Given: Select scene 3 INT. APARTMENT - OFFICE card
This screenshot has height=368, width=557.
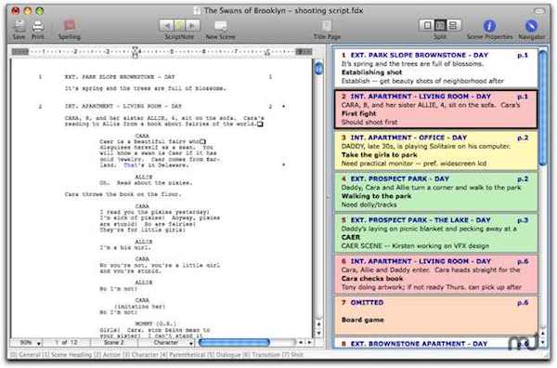Looking at the screenshot, I should pos(435,151).
